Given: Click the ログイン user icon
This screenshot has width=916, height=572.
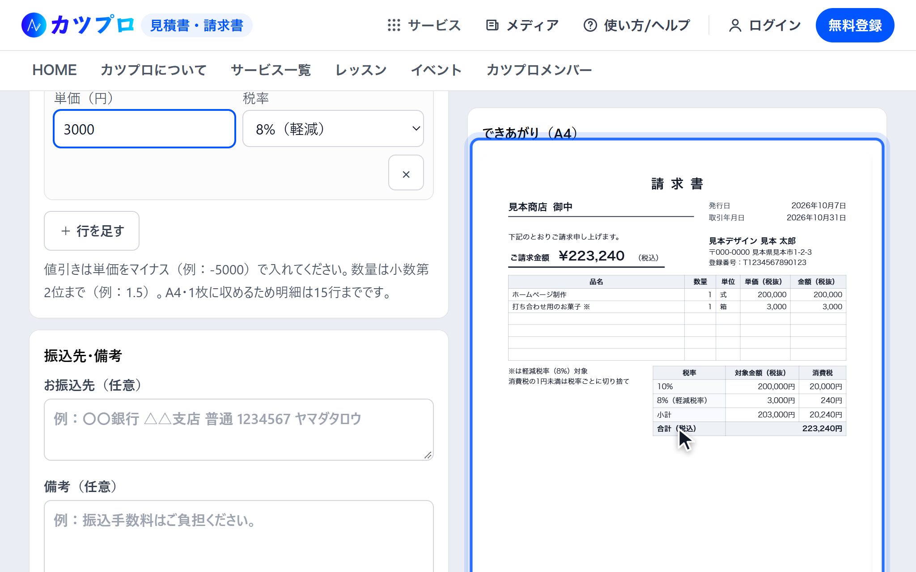Looking at the screenshot, I should click(x=735, y=25).
